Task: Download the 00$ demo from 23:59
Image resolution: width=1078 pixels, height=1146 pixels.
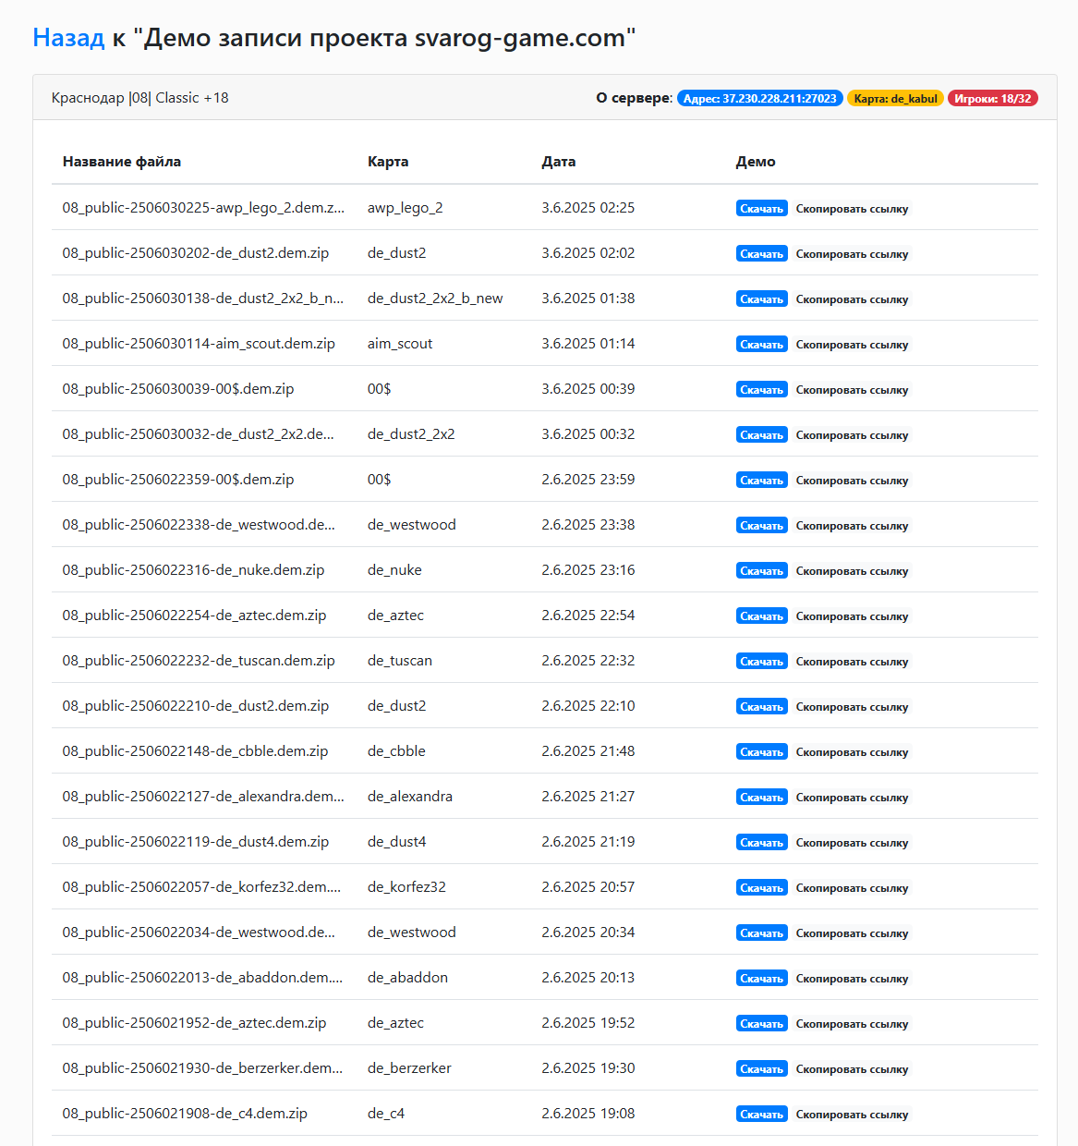Action: point(762,480)
